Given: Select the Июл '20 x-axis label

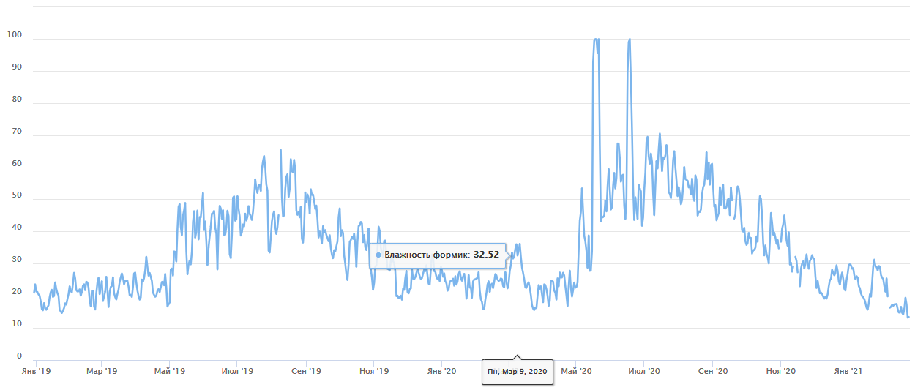Looking at the screenshot, I should 644,372.
